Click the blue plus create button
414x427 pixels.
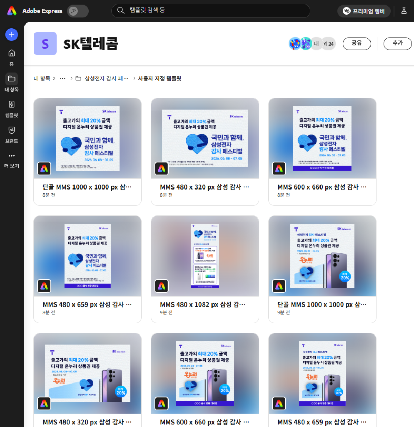12,35
